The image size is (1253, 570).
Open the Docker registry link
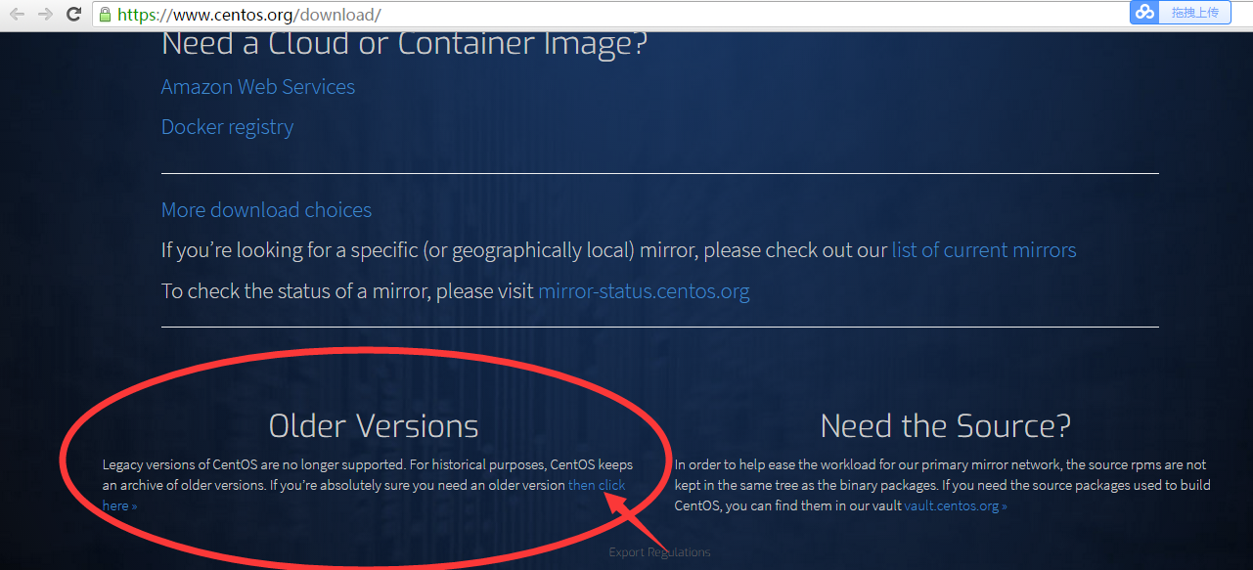coord(227,127)
